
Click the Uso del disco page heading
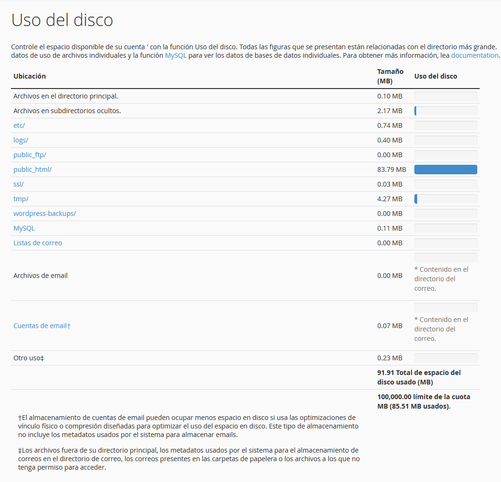pos(62,20)
